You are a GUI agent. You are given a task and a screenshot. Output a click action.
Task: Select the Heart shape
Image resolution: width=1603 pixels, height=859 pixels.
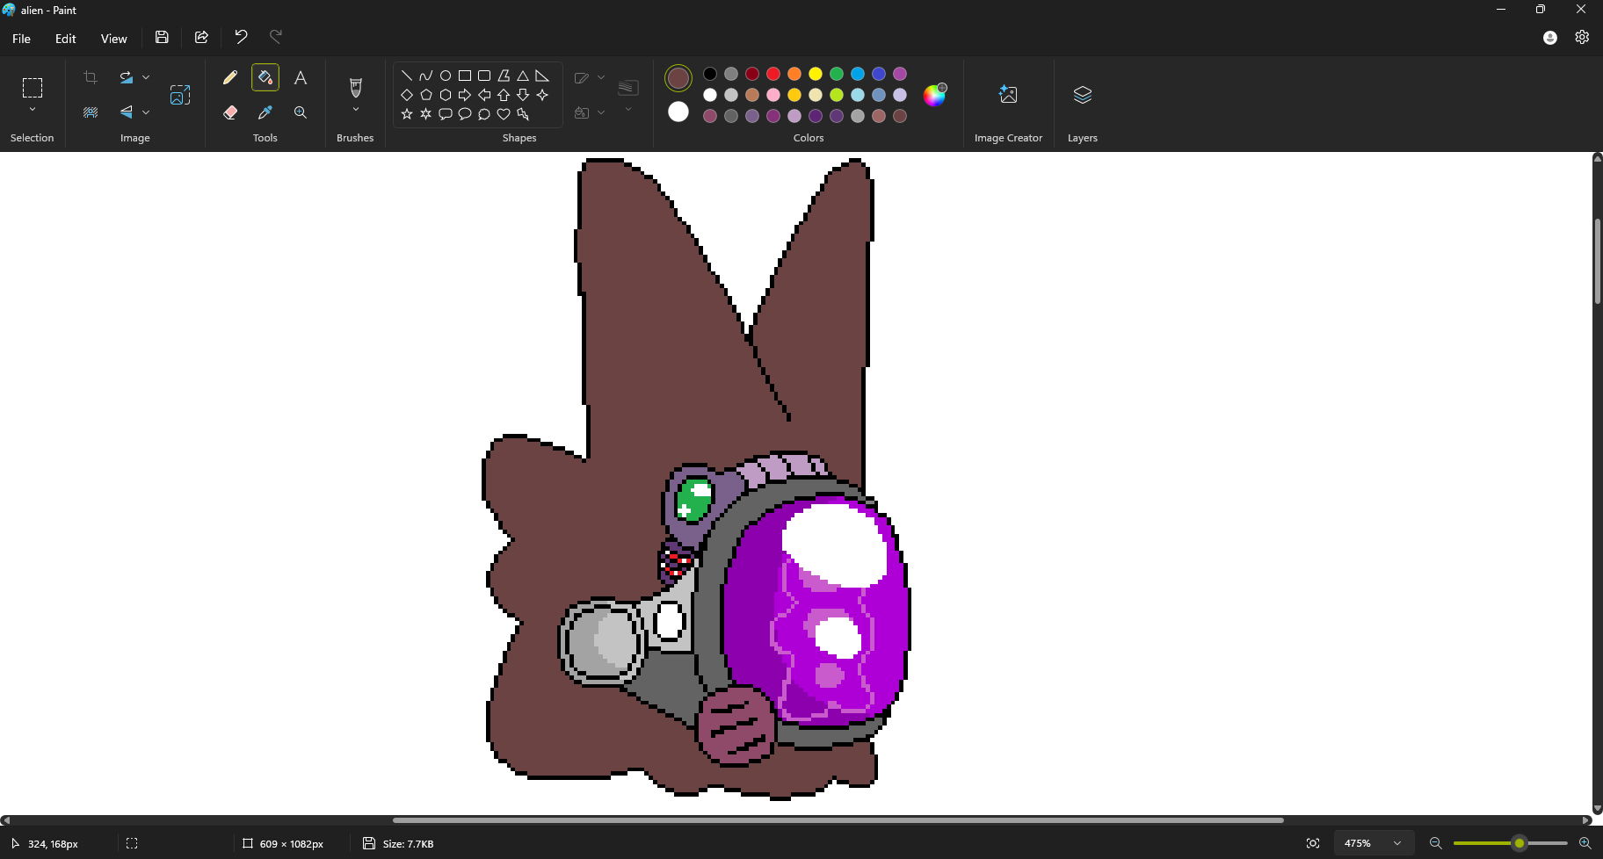click(x=504, y=114)
